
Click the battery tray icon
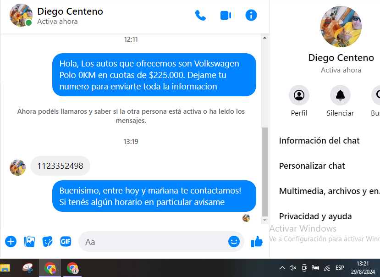click(315, 268)
